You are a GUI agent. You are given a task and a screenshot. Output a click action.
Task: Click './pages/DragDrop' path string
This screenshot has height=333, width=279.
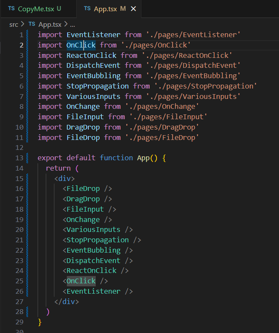162,127
